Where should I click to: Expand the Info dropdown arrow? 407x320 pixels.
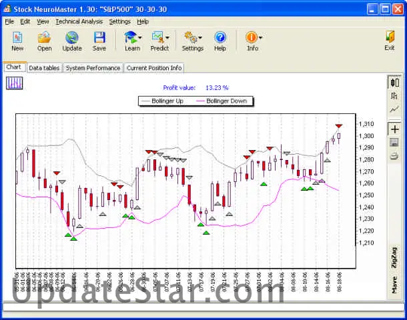[x=260, y=38]
